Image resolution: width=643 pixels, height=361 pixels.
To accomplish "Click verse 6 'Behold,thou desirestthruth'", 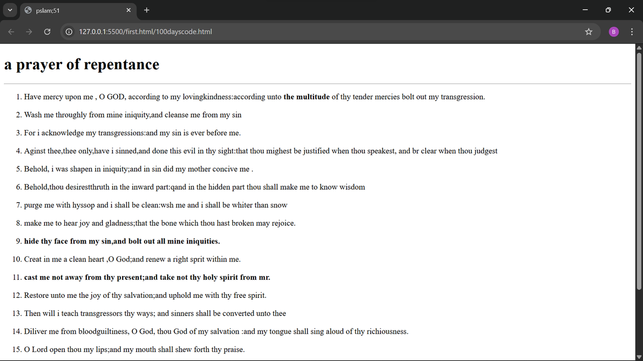I will click(195, 187).
